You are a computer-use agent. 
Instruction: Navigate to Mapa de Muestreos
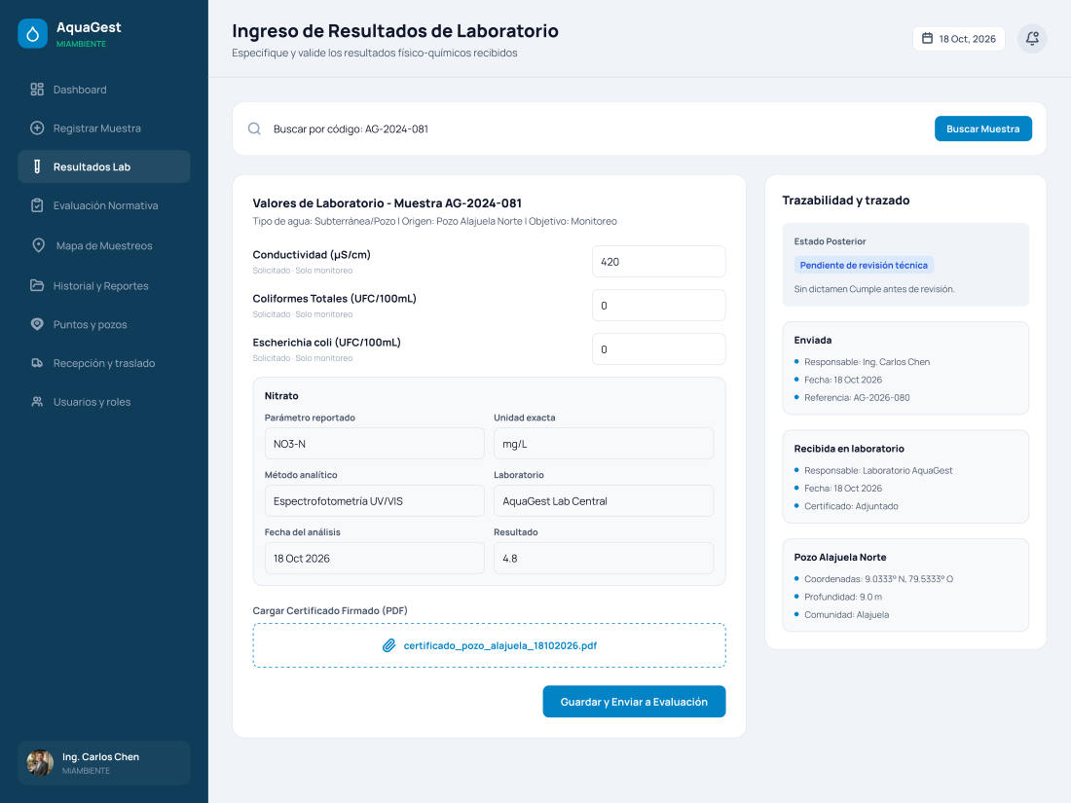(x=104, y=245)
